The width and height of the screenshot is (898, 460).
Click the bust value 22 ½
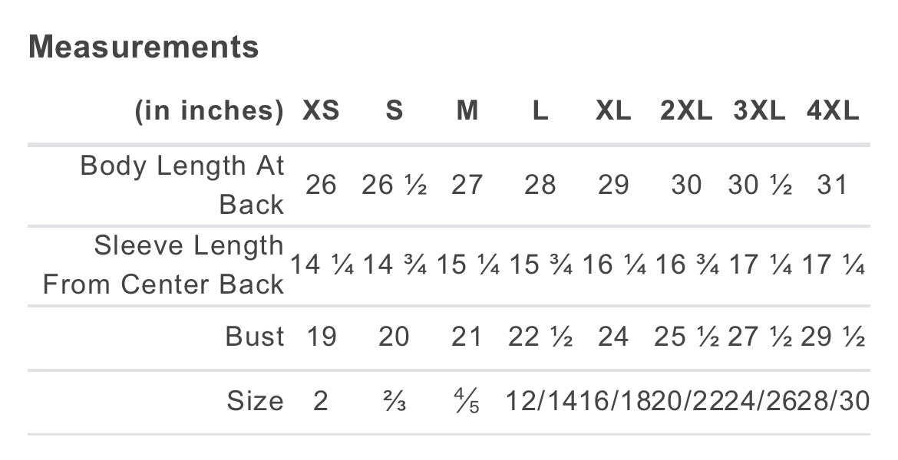pyautogui.click(x=540, y=337)
